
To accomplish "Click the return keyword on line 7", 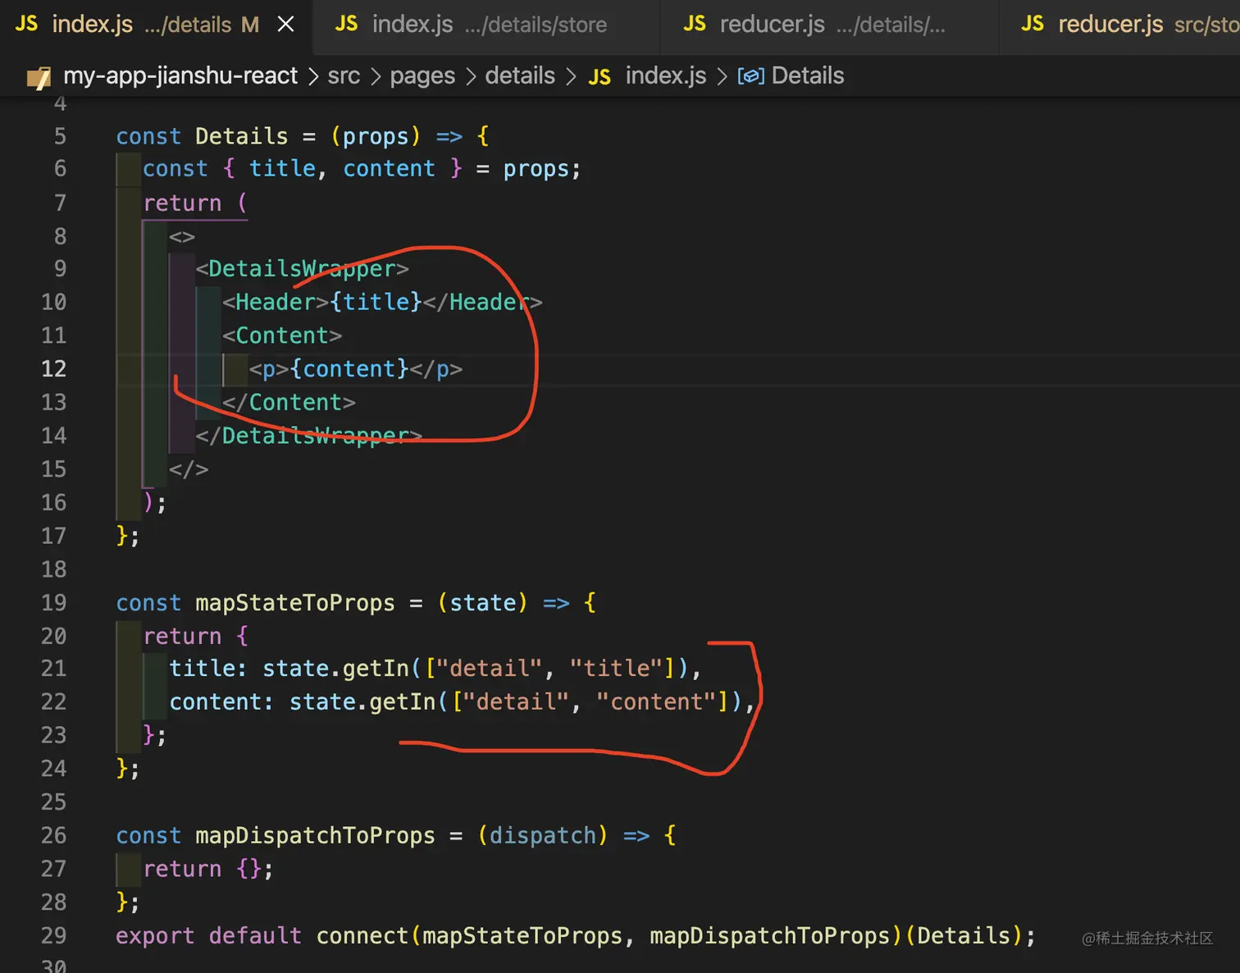I will point(182,203).
